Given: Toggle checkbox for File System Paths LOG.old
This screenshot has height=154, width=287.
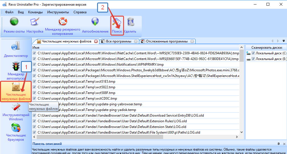Looking at the screenshot, I should point(34,132).
